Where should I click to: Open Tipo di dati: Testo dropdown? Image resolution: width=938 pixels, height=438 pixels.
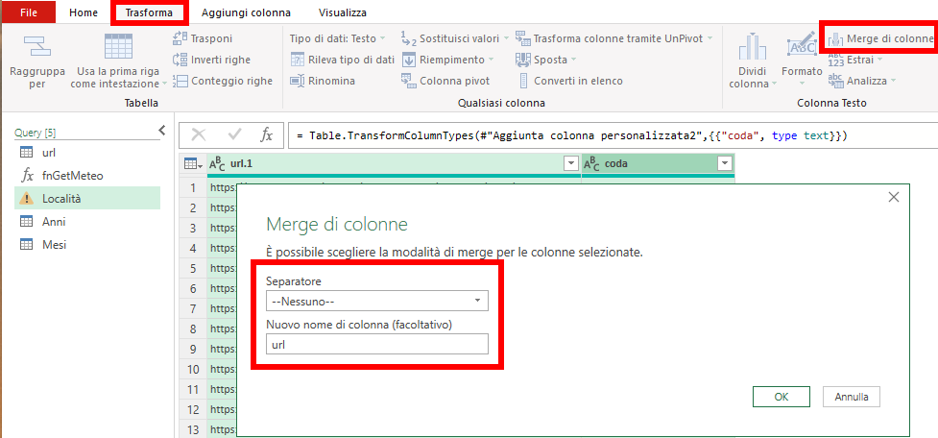(338, 38)
